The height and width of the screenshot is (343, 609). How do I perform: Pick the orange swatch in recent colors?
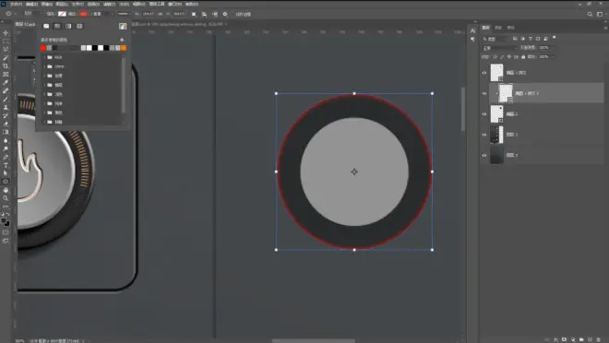[124, 48]
